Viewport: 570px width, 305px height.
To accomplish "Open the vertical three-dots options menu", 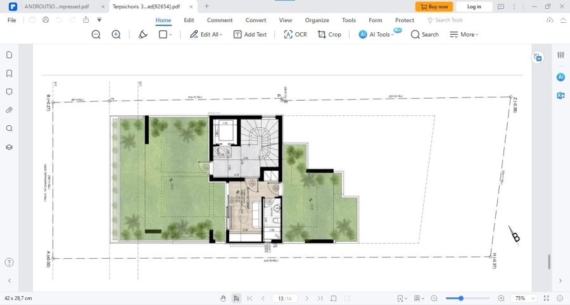I will coord(514,6).
